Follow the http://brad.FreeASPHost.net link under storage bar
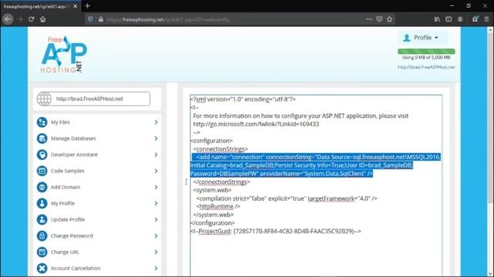Screen dimensions: 494x277 pyautogui.click(x=426, y=67)
